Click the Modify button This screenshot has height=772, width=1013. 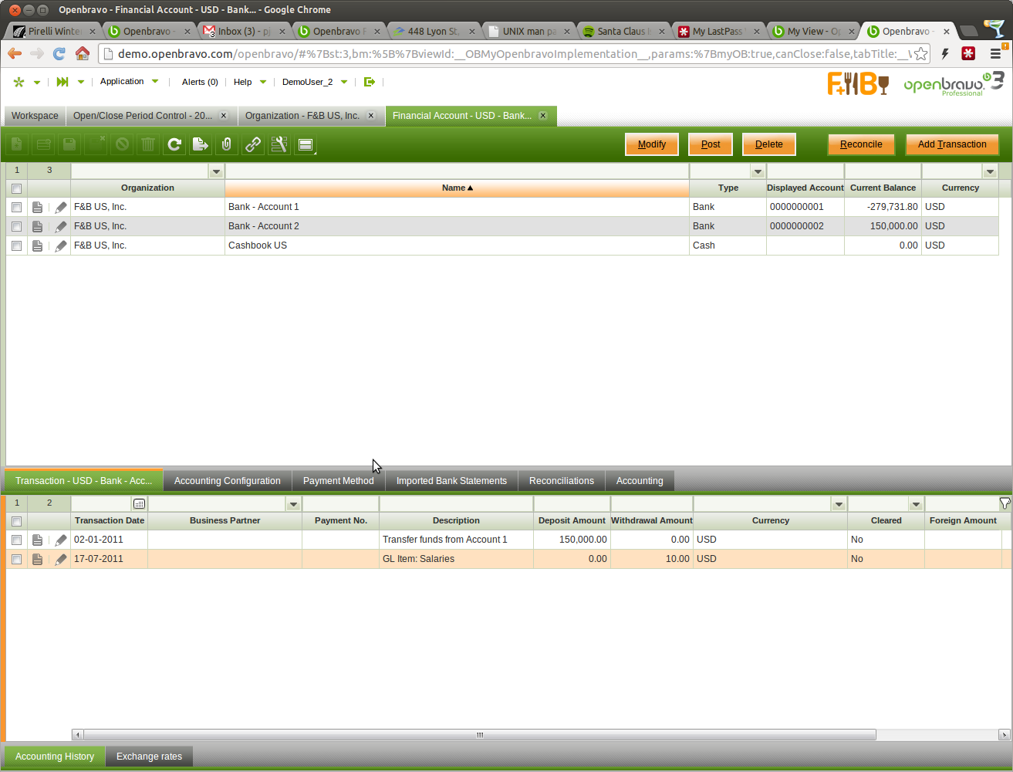(x=652, y=144)
